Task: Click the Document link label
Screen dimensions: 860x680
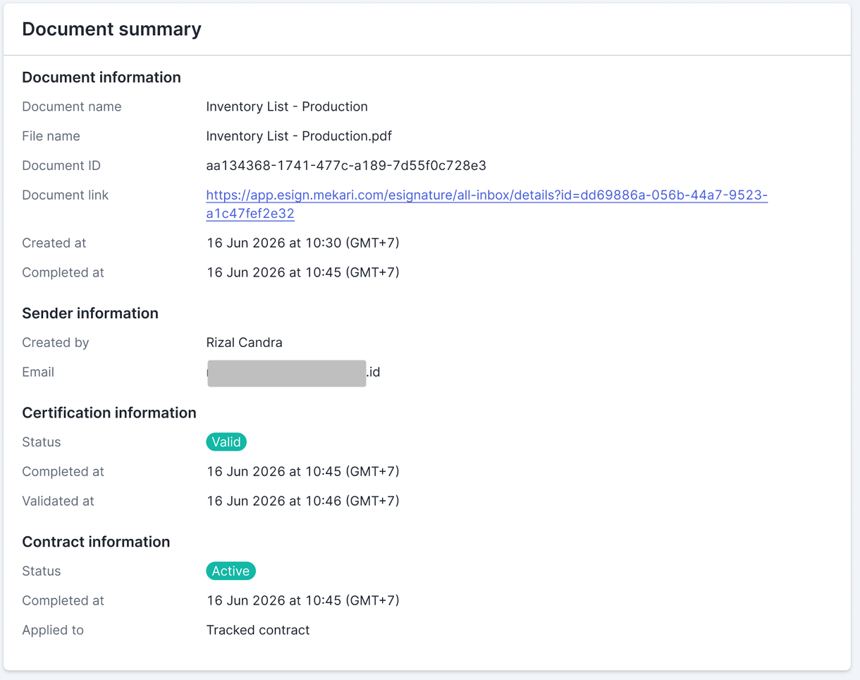Action: point(66,195)
